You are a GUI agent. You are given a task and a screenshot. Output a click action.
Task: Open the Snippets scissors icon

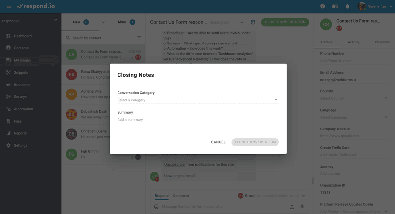(x=8, y=72)
